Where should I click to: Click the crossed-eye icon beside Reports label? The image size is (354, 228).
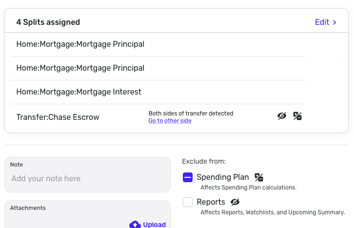coord(236,202)
